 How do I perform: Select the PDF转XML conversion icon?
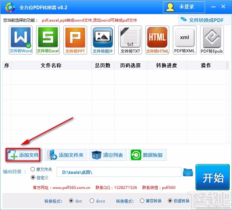click(x=184, y=40)
